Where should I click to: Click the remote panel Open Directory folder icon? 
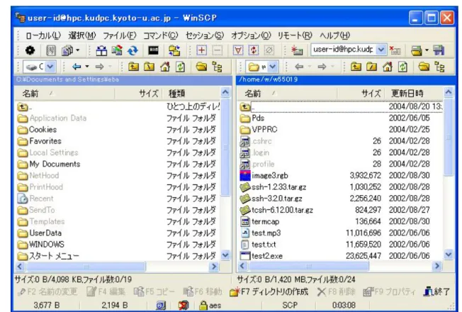point(424,67)
